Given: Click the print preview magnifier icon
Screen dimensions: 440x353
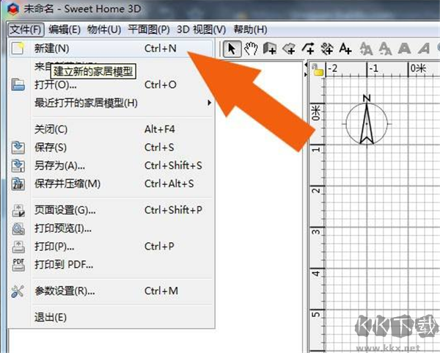Looking at the screenshot, I should click(18, 228).
